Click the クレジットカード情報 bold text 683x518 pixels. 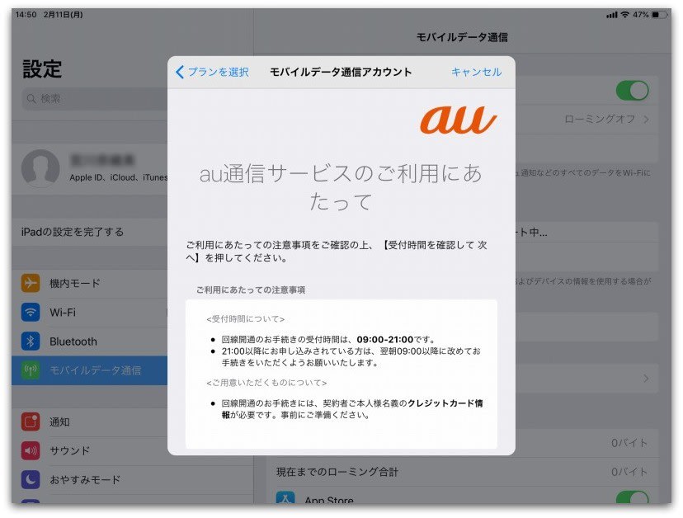tap(352, 408)
